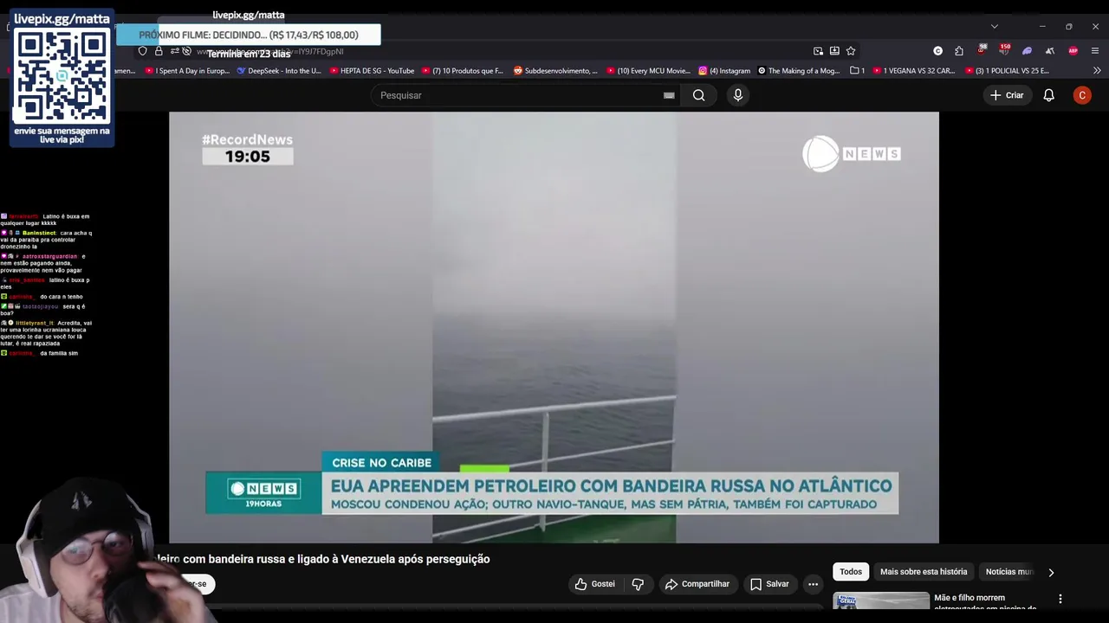Open the browser Extensions puzzle icon

coord(959,51)
